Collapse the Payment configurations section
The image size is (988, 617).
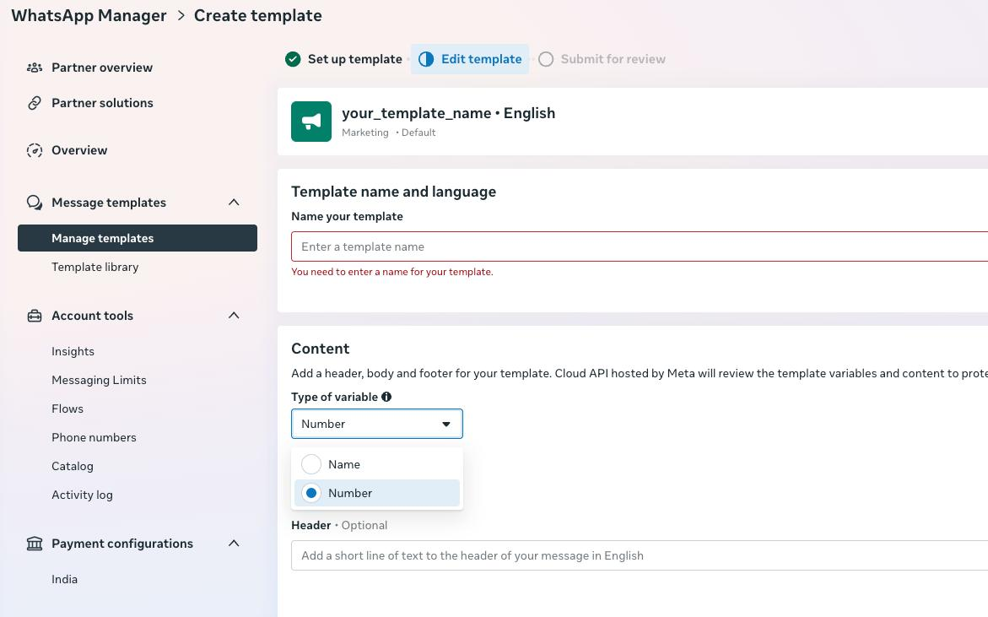234,544
